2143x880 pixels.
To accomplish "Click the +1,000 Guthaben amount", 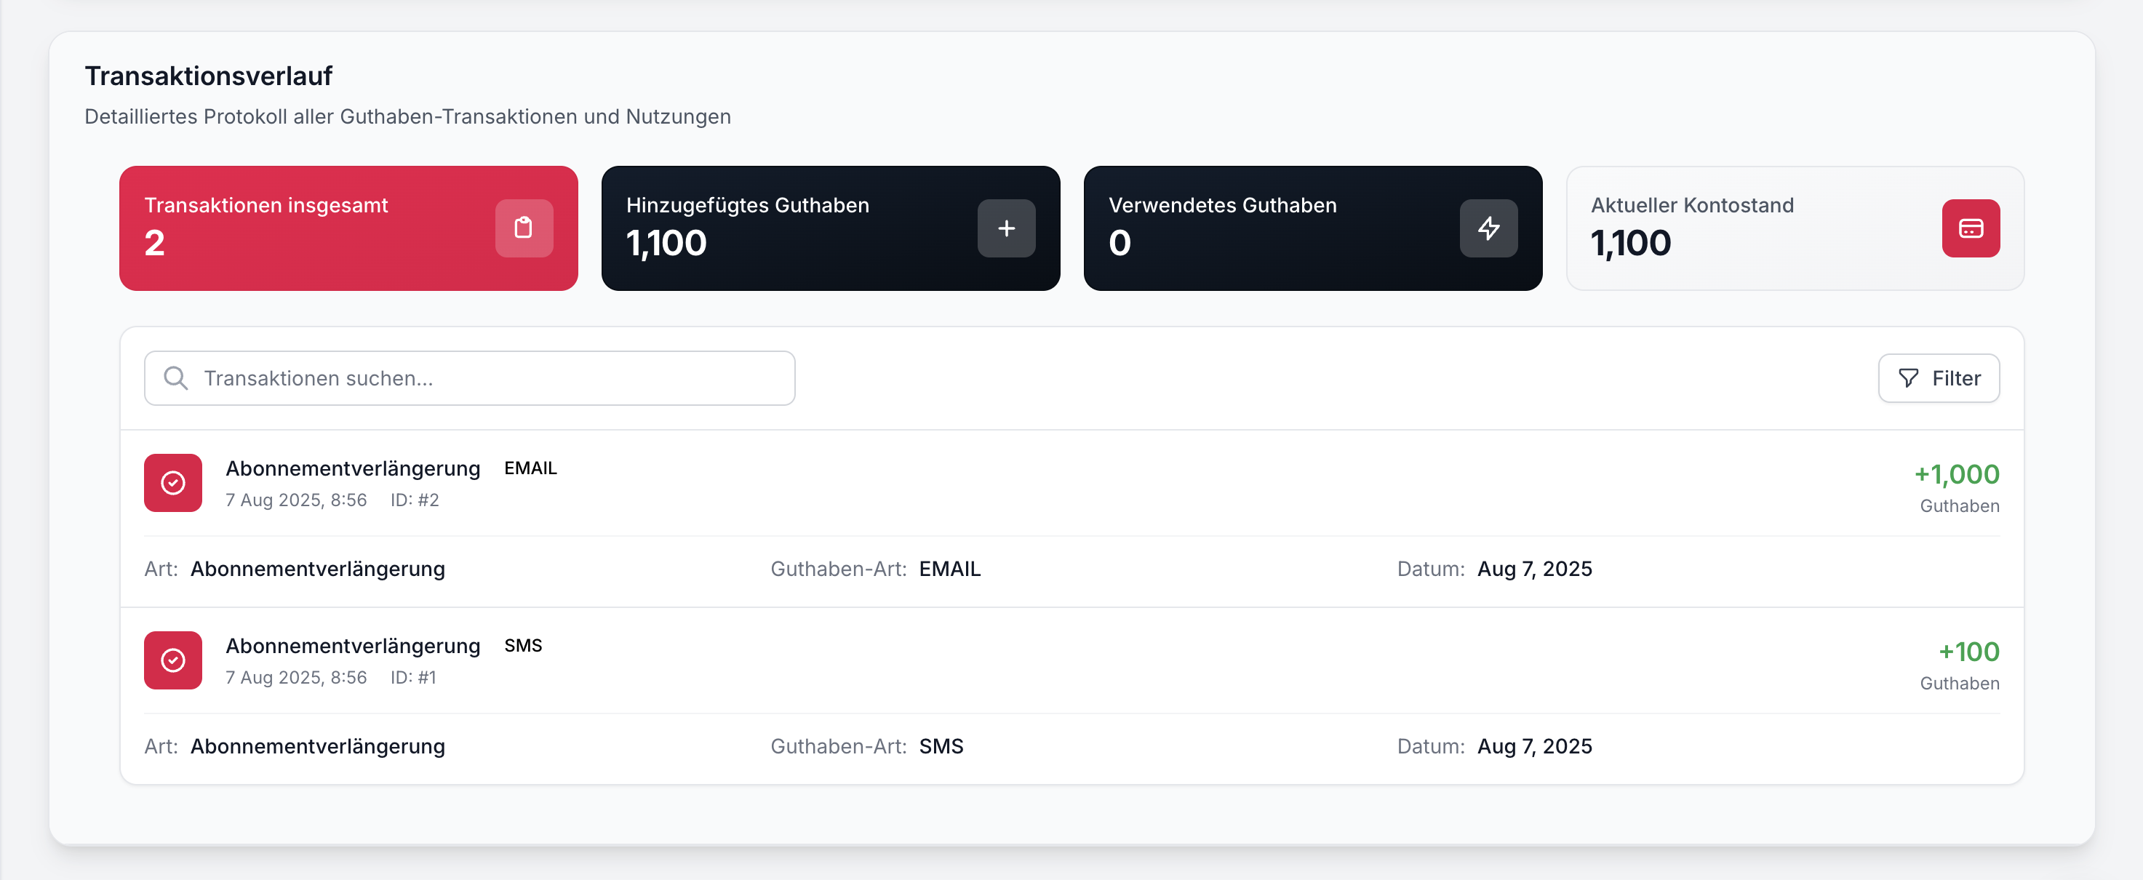I will (1956, 474).
